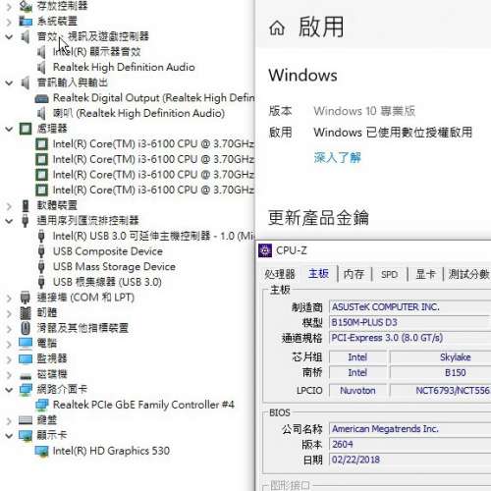Select the 主板 mainboard tab in CPU-Z
This screenshot has width=491, height=491.
(x=318, y=273)
